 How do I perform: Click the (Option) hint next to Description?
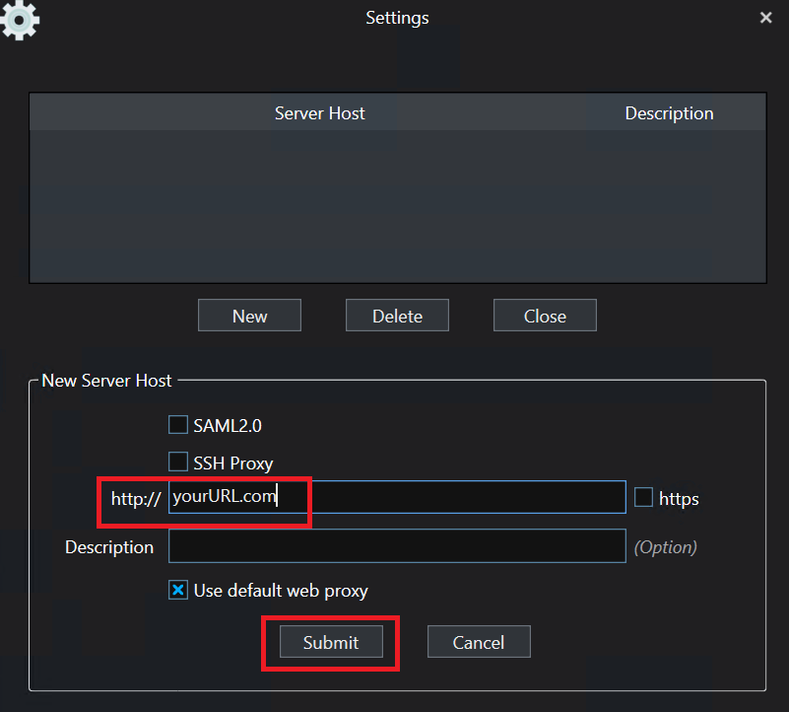click(665, 546)
